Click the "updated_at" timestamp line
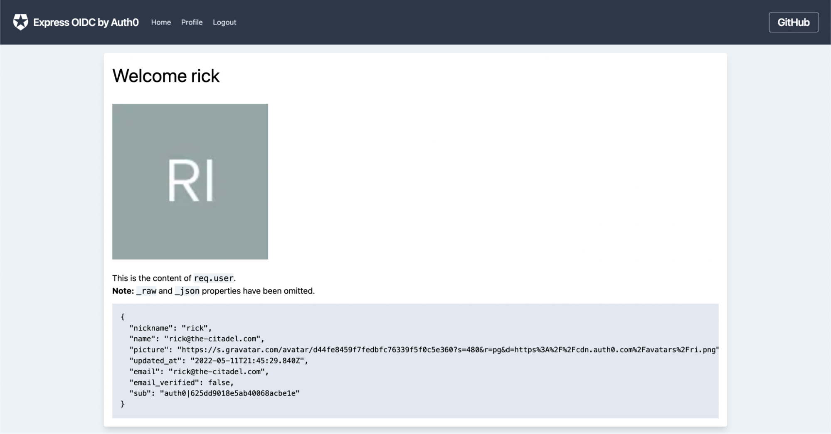 (x=219, y=360)
